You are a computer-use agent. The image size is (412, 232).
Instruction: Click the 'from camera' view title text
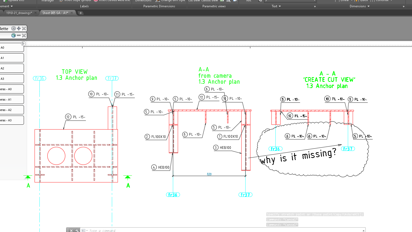click(215, 76)
